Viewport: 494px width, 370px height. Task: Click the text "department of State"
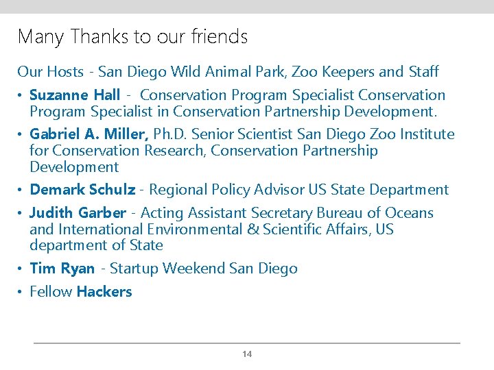96,245
